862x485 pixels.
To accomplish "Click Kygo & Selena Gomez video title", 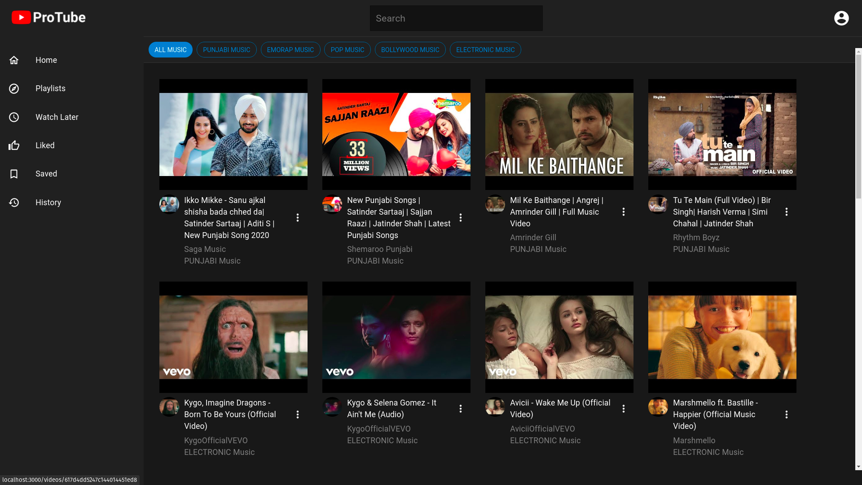I will pyautogui.click(x=391, y=409).
